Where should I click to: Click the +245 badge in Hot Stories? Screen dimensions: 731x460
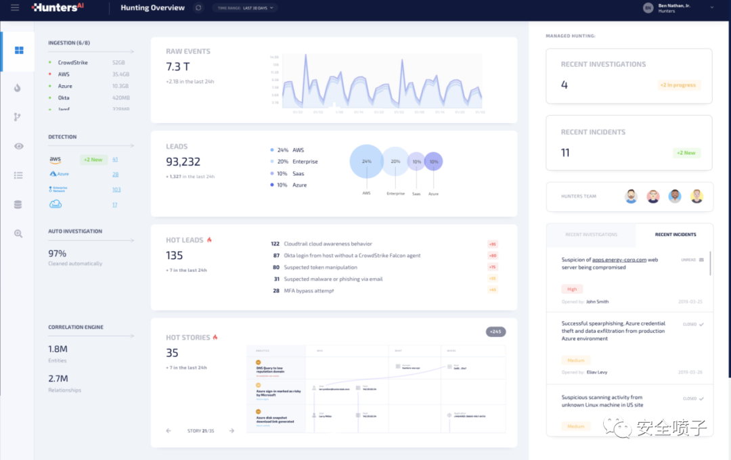coord(495,332)
